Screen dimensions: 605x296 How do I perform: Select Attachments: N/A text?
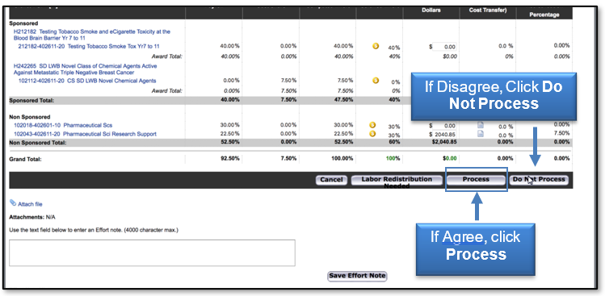coord(32,217)
